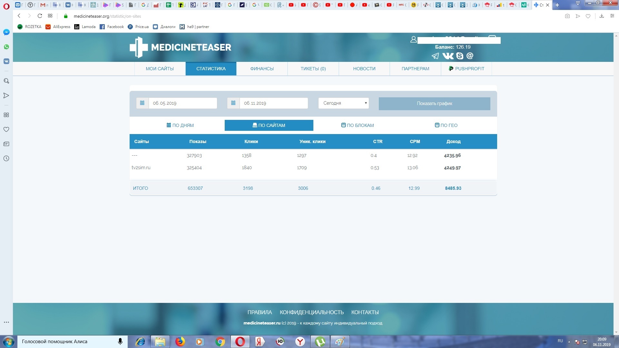Viewport: 619px width, 348px height.
Task: Click the Telegram icon in header
Action: (x=435, y=56)
